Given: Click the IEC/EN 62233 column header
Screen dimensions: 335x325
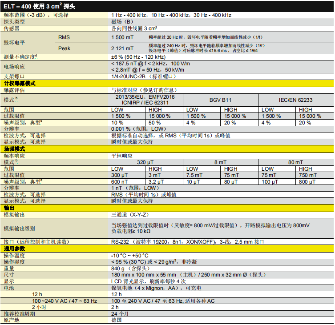Looking at the screenshot, I should point(295,100).
